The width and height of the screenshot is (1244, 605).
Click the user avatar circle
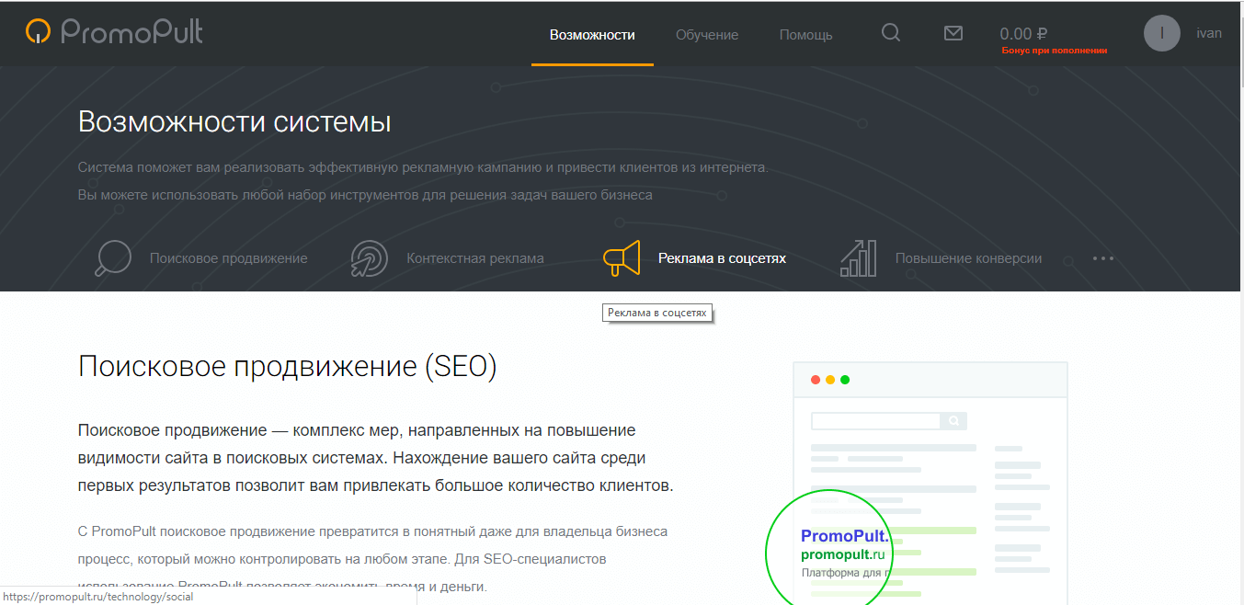tap(1161, 33)
